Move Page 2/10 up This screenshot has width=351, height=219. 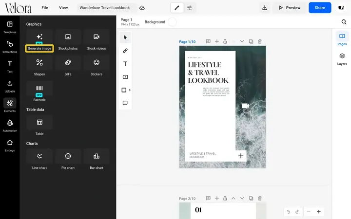233,198
